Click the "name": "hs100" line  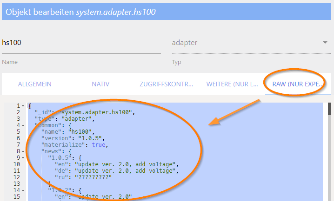coord(68,132)
